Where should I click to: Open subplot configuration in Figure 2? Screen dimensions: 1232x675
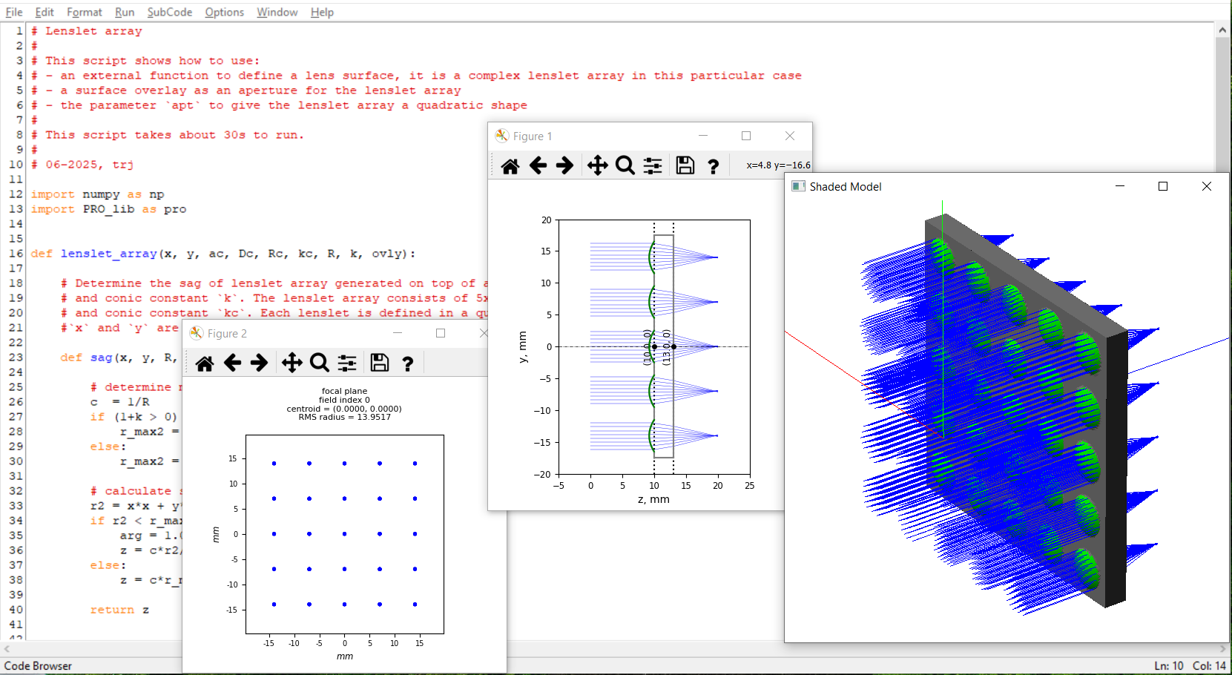(x=347, y=363)
